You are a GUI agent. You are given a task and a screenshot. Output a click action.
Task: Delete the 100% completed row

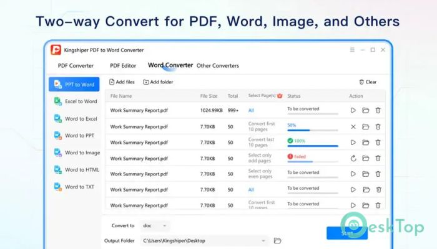[378, 143]
